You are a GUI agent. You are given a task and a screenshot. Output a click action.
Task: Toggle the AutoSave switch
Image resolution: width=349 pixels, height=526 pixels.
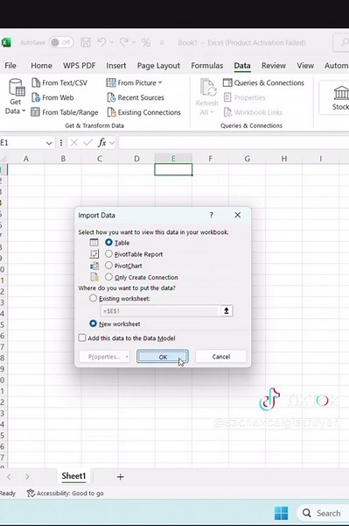click(61, 43)
